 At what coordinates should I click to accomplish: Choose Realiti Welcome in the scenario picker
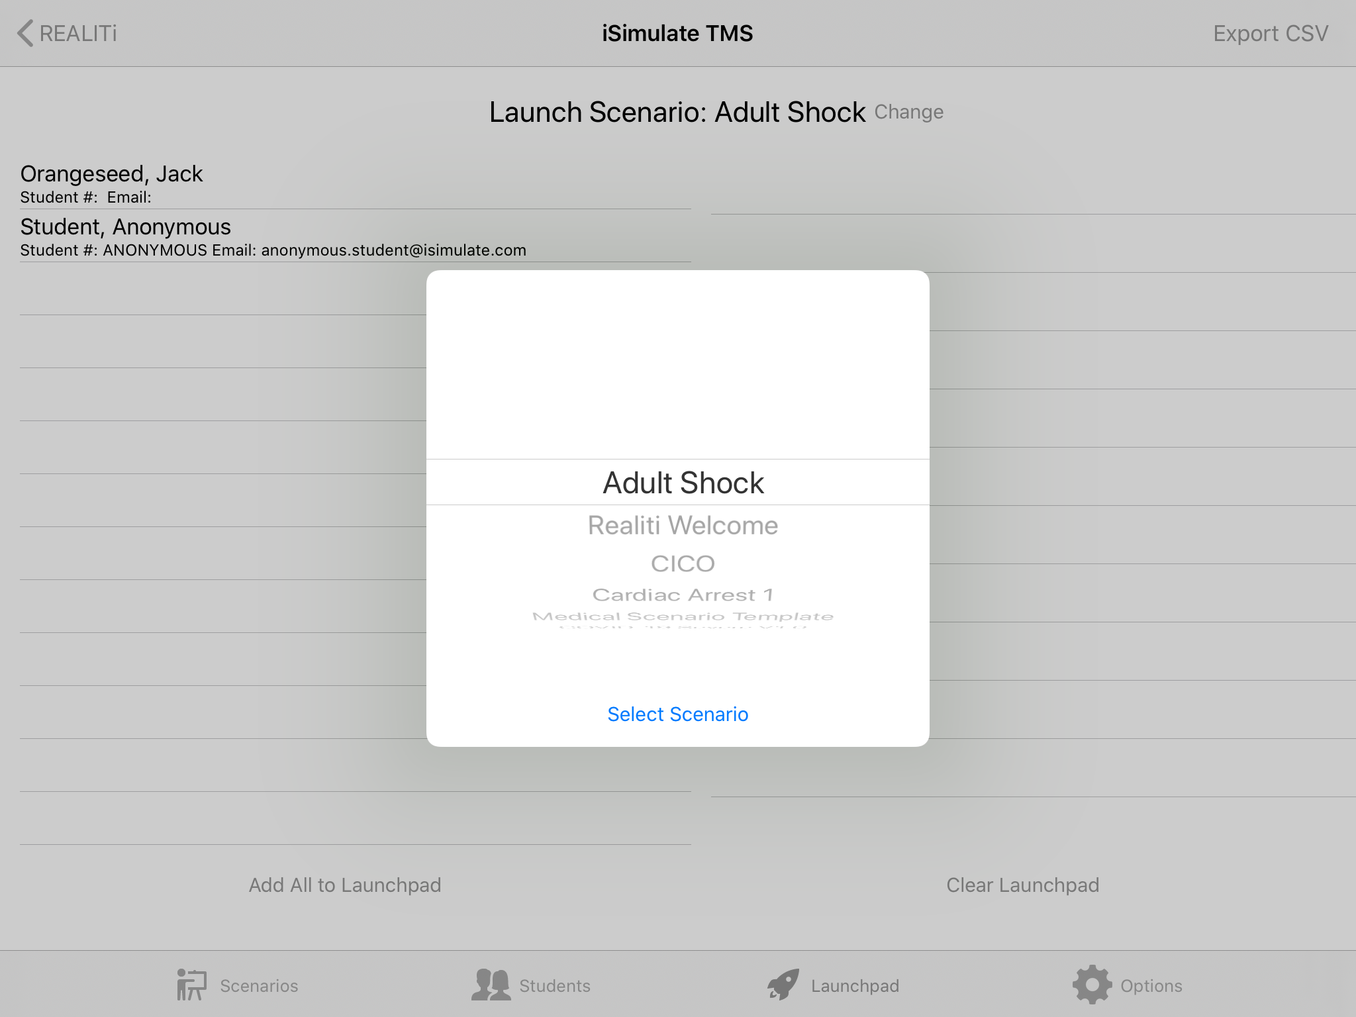682,525
